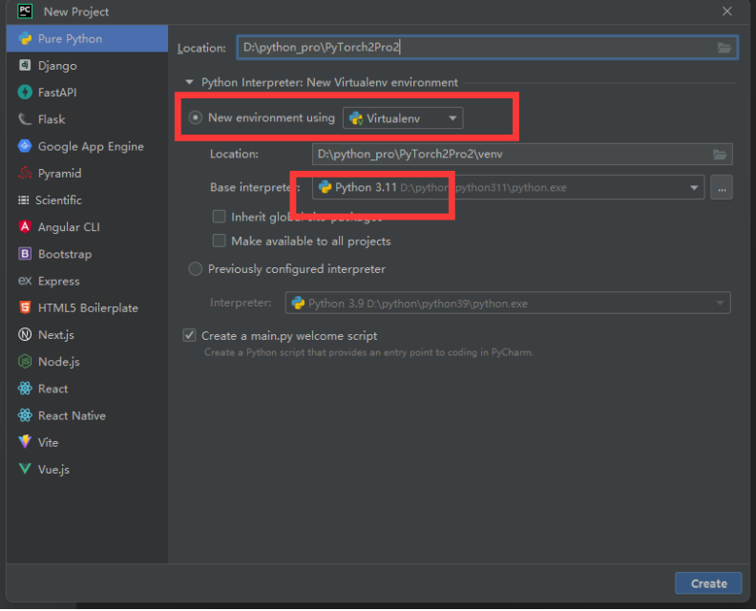Screen dimensions: 756x611
Task: Select the React Native atom icon
Action: pyautogui.click(x=25, y=415)
